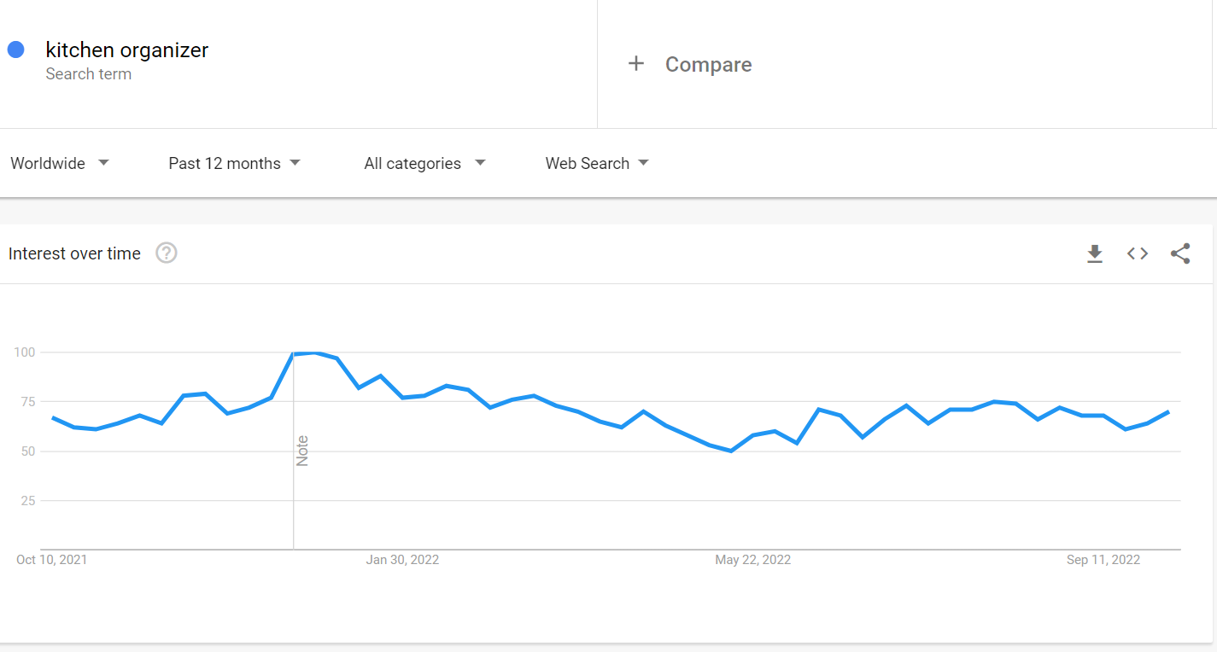Viewport: 1217px width, 652px height.
Task: Download the interest over time CSV
Action: (x=1095, y=253)
